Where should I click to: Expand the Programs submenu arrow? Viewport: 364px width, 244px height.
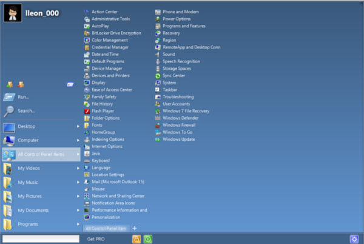pyautogui.click(x=78, y=224)
